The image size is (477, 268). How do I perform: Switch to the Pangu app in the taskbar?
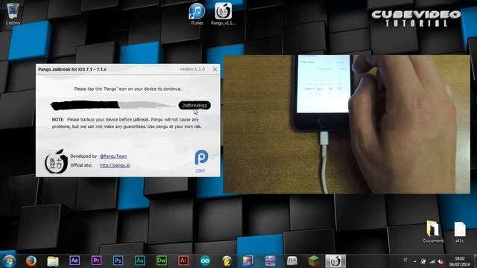click(x=335, y=261)
